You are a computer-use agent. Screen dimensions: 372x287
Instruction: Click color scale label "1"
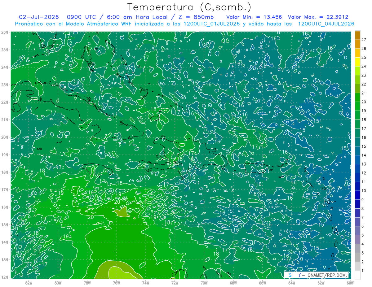tap(363, 271)
